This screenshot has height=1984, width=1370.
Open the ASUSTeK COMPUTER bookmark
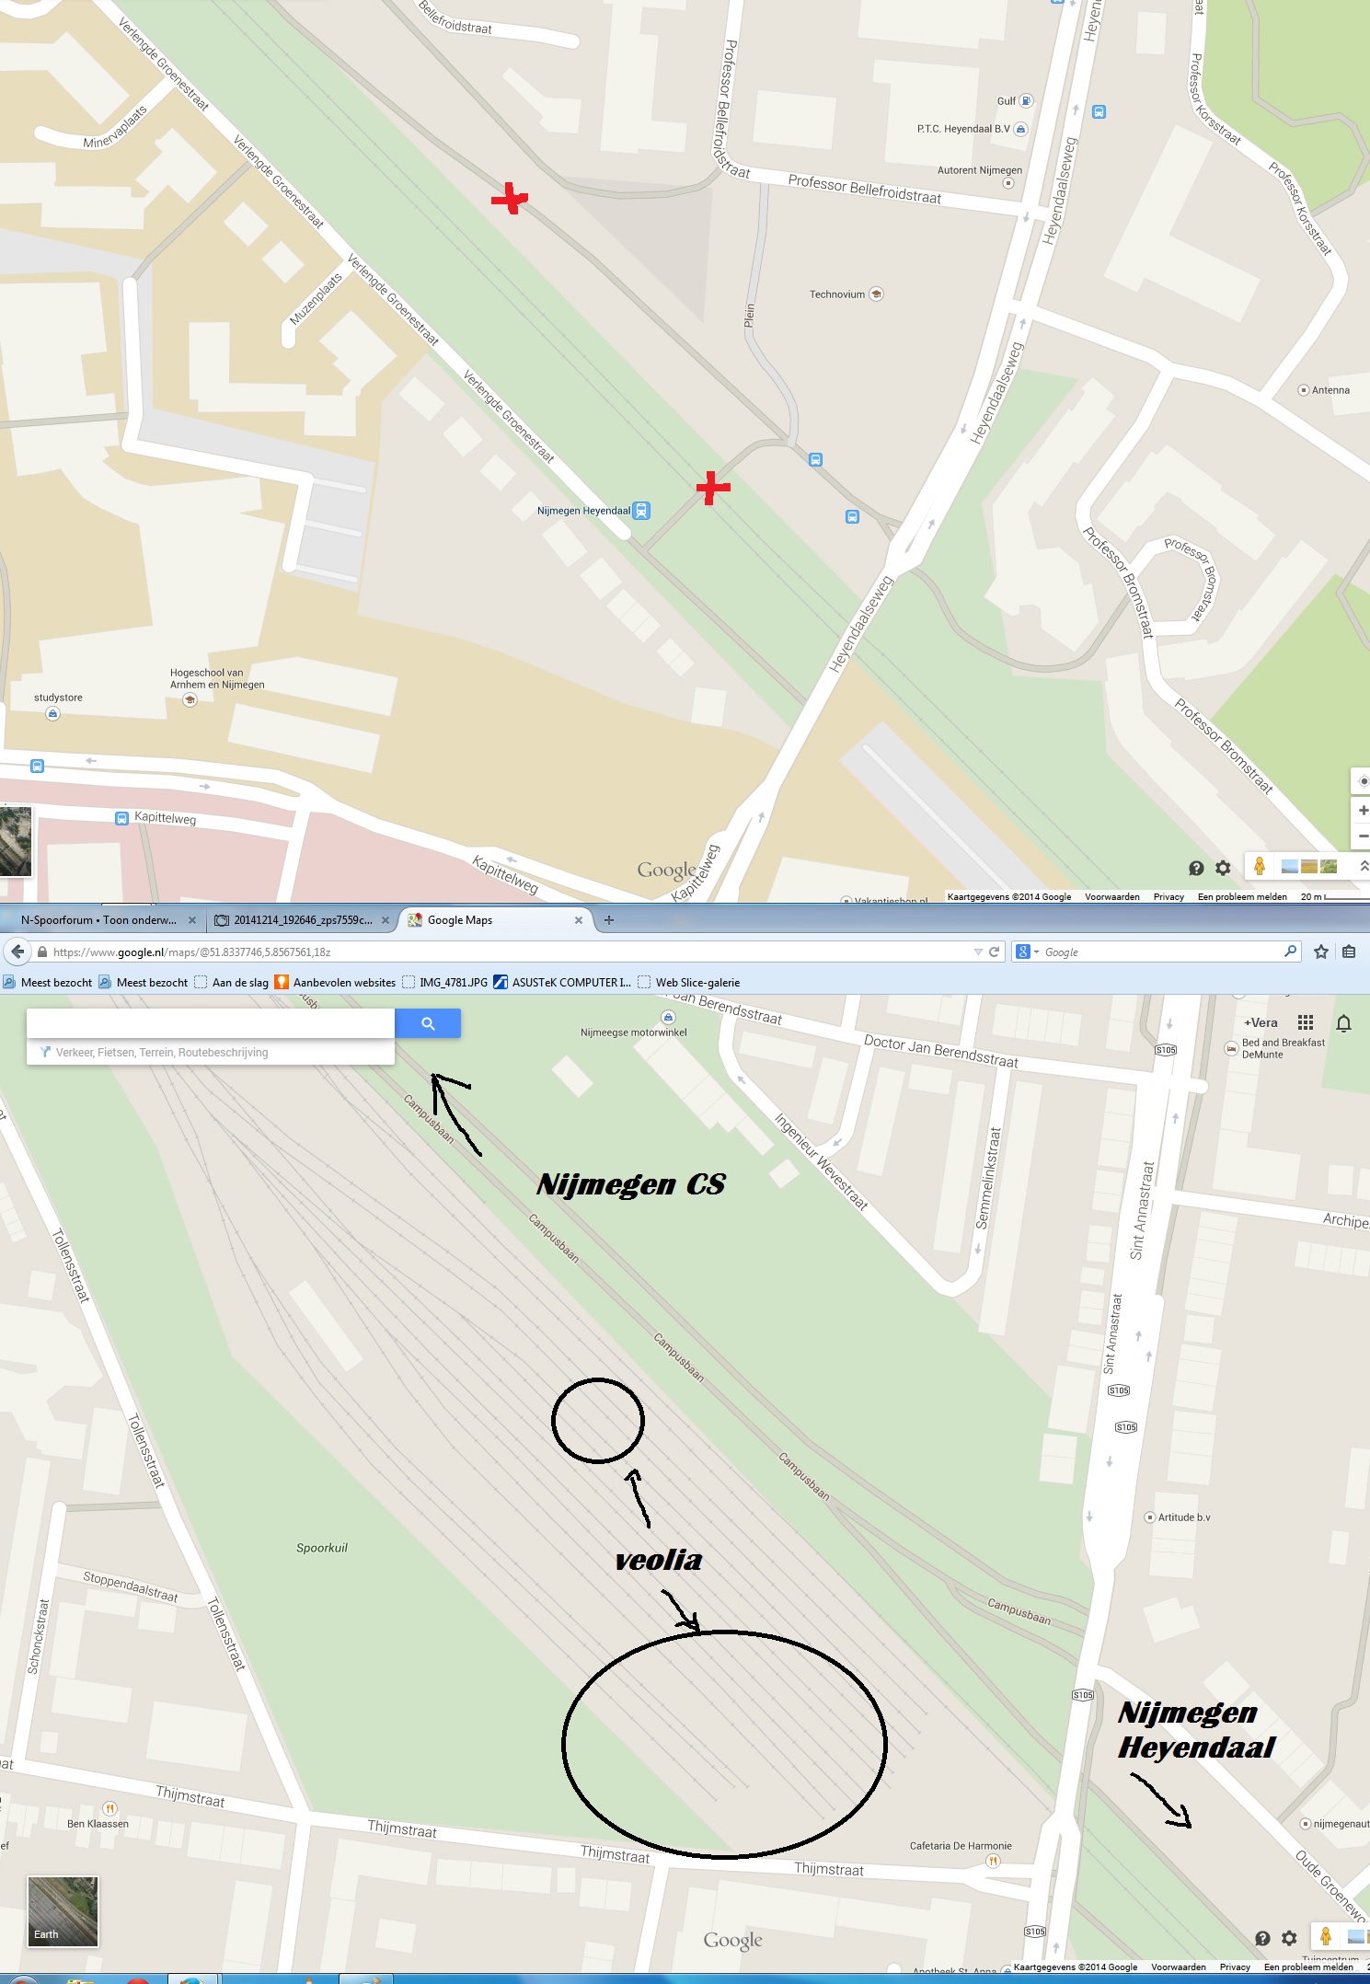[562, 982]
